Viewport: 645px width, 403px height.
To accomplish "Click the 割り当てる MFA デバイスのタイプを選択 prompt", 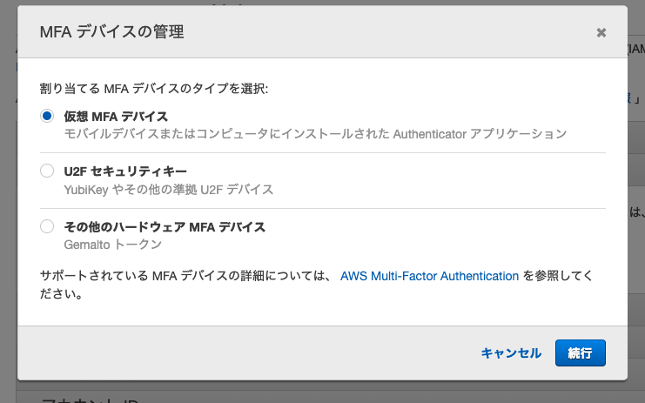I will click(x=154, y=89).
